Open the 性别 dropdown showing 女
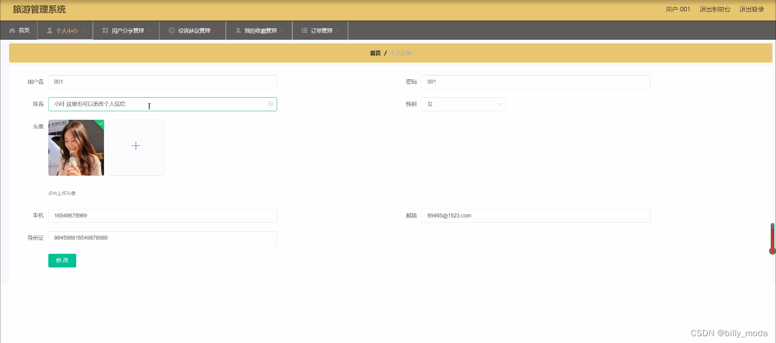The width and height of the screenshot is (776, 343). (x=464, y=104)
